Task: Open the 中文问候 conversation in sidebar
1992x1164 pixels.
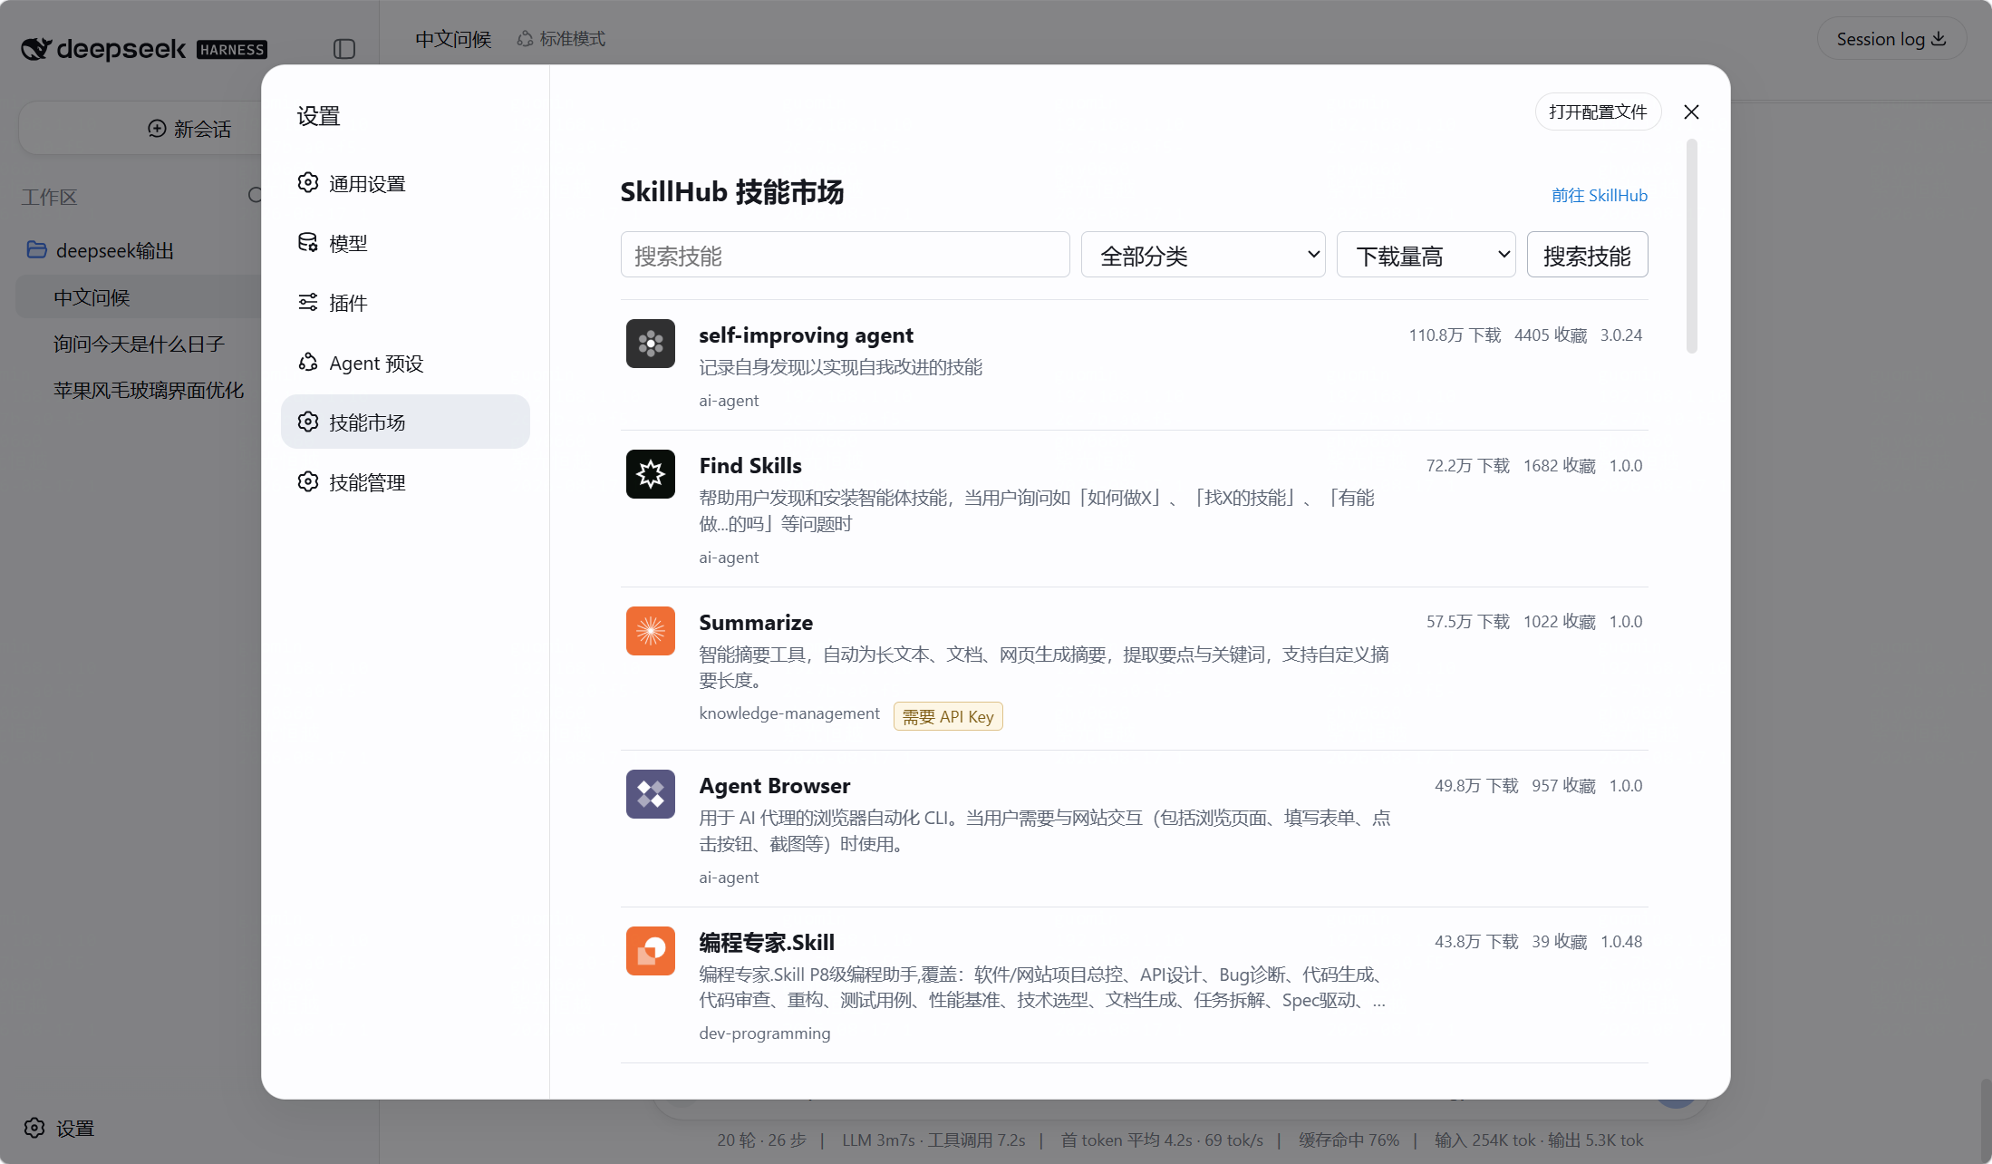Action: (x=140, y=297)
